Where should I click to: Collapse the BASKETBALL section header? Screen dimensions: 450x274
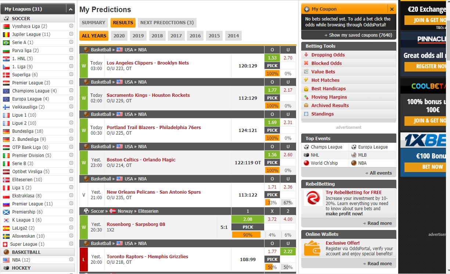[38, 252]
